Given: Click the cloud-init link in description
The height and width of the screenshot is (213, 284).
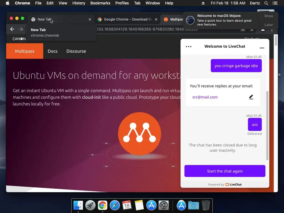Looking at the screenshot, I should 91,97.
